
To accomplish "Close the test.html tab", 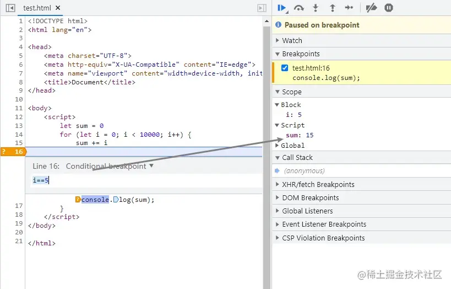I will pyautogui.click(x=58, y=8).
